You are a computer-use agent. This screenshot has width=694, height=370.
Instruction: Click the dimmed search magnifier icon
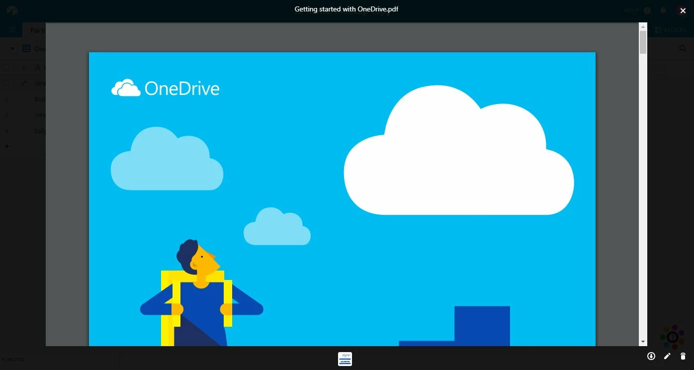[x=683, y=48]
